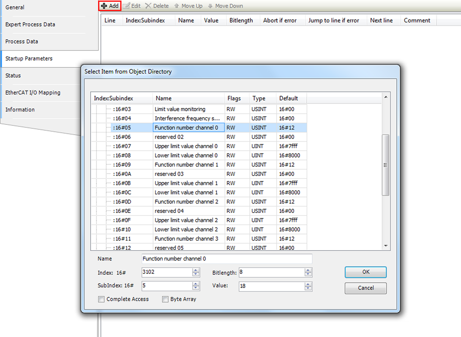
Task: Click the Delete X icon
Action: pyautogui.click(x=148, y=6)
